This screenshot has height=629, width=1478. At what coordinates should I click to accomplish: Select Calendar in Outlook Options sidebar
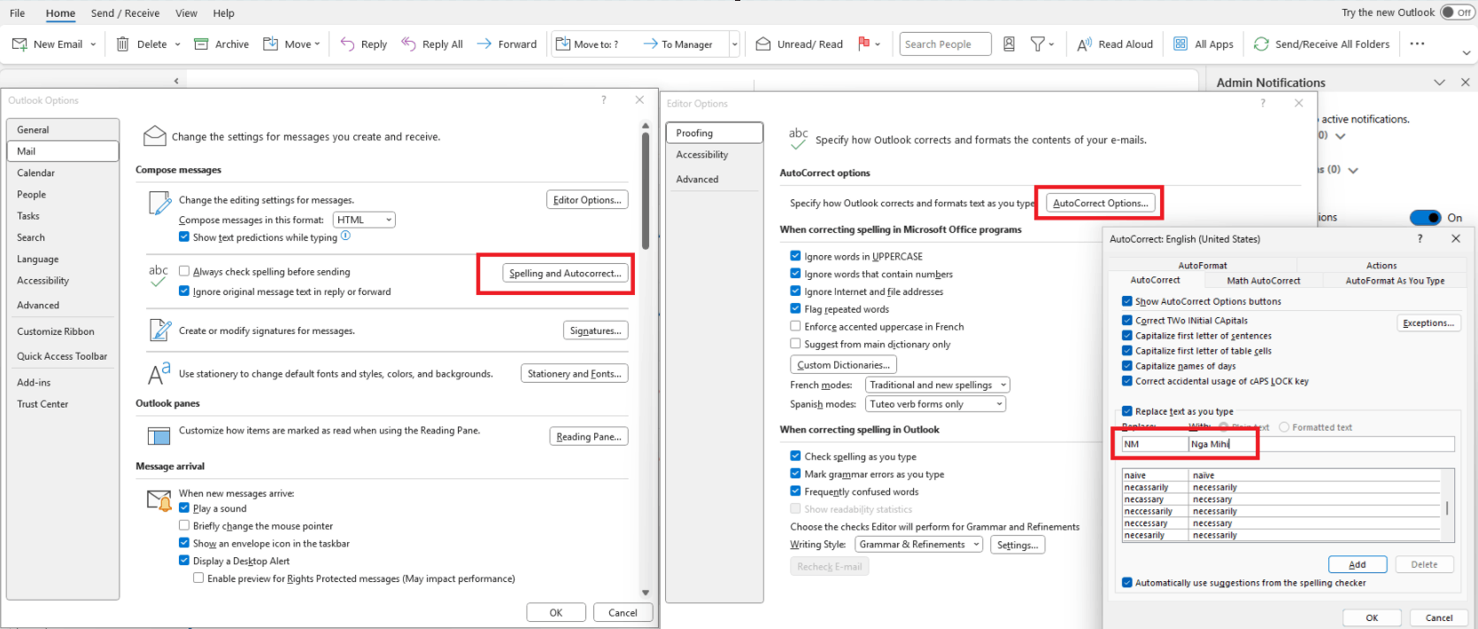[x=63, y=173]
